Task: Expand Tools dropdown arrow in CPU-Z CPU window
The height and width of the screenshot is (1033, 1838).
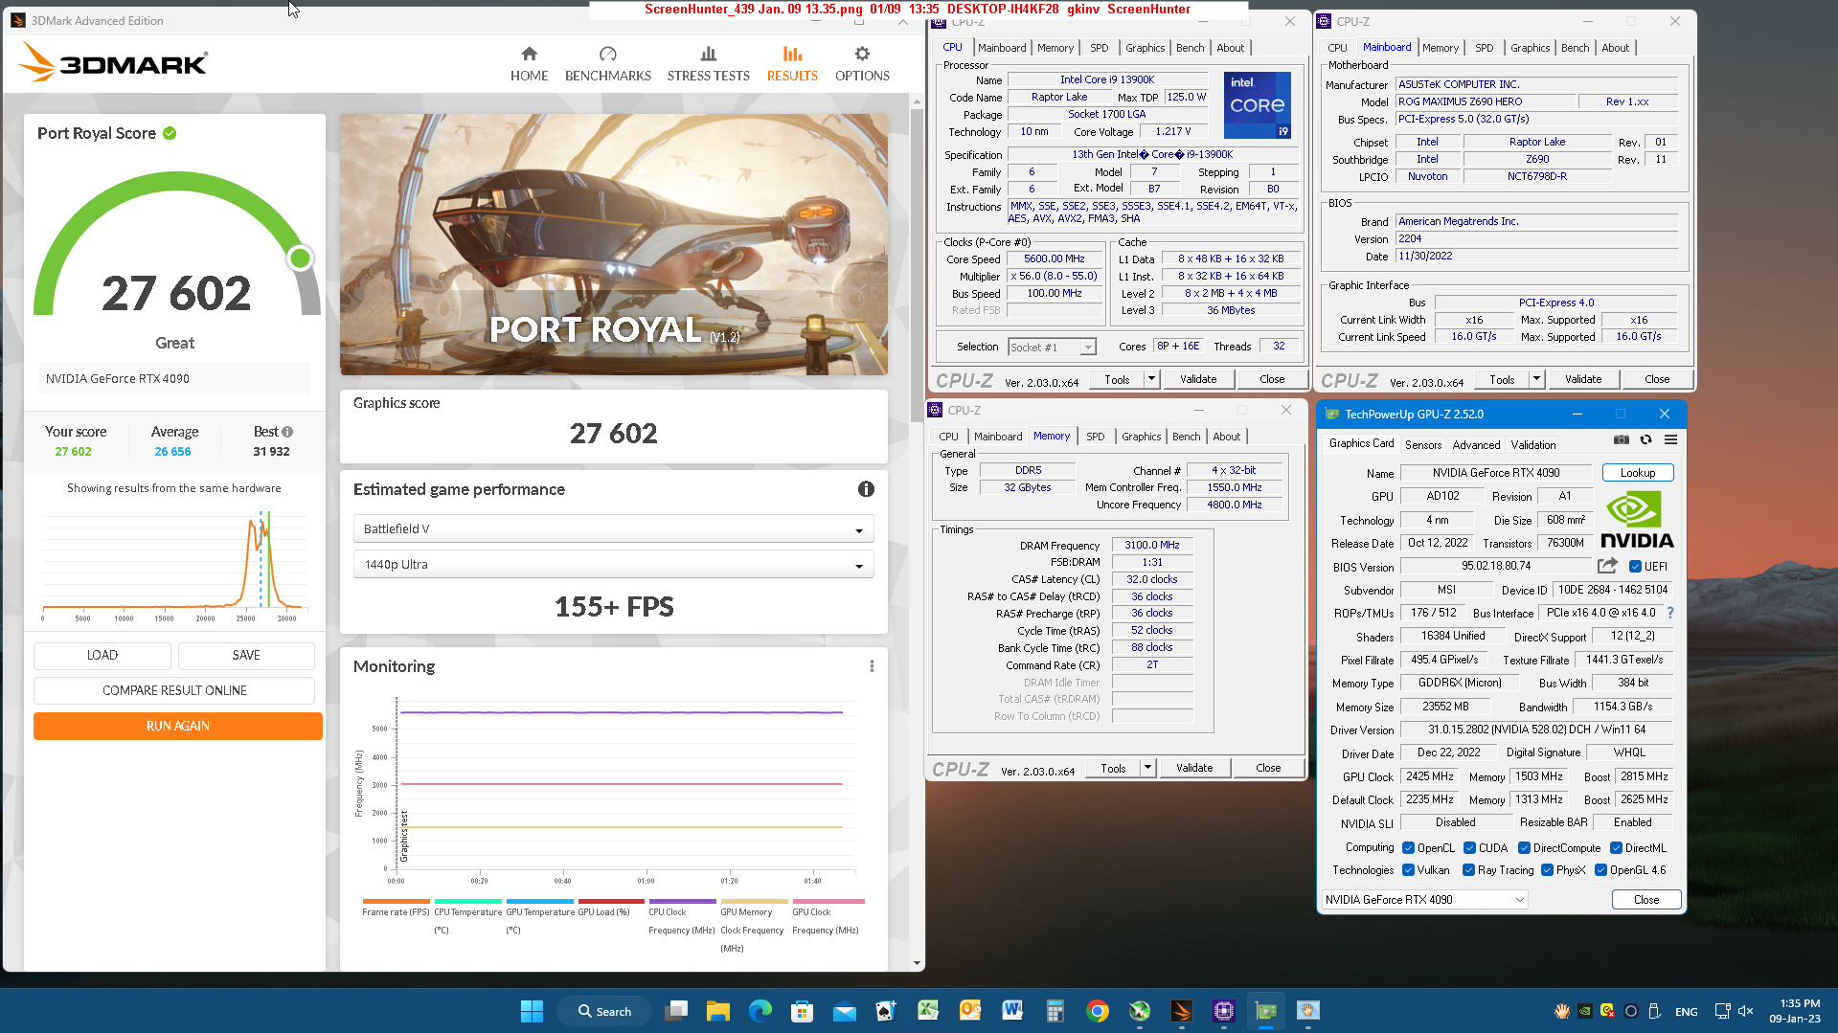Action: coord(1151,379)
